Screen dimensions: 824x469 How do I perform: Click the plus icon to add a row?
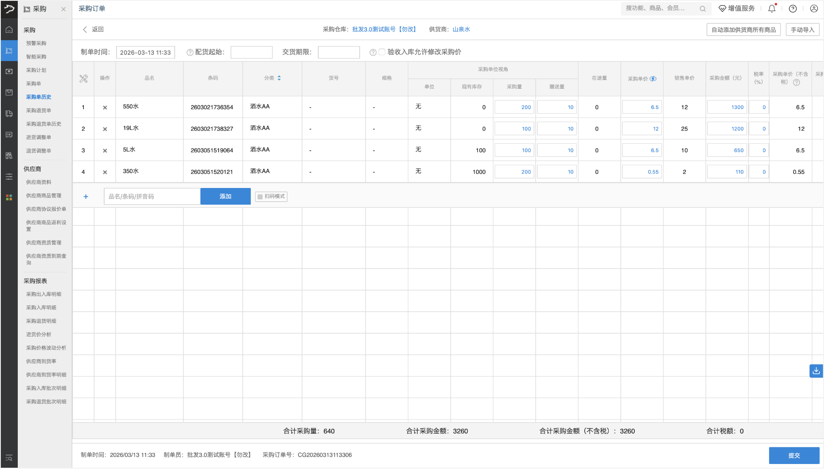click(86, 197)
